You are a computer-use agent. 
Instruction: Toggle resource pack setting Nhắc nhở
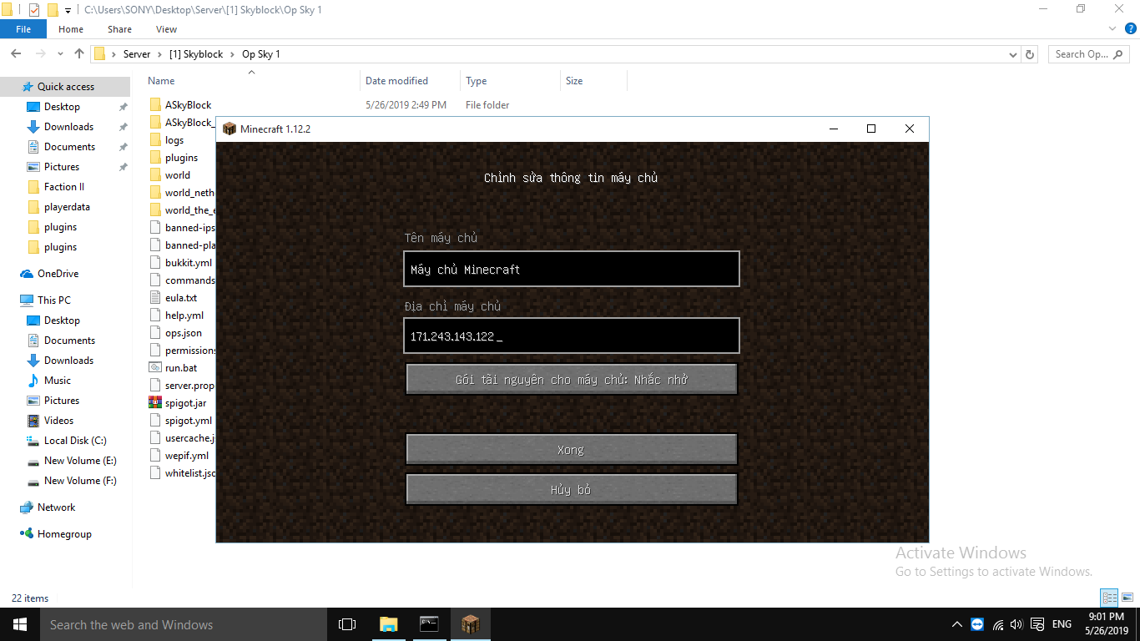click(x=571, y=378)
